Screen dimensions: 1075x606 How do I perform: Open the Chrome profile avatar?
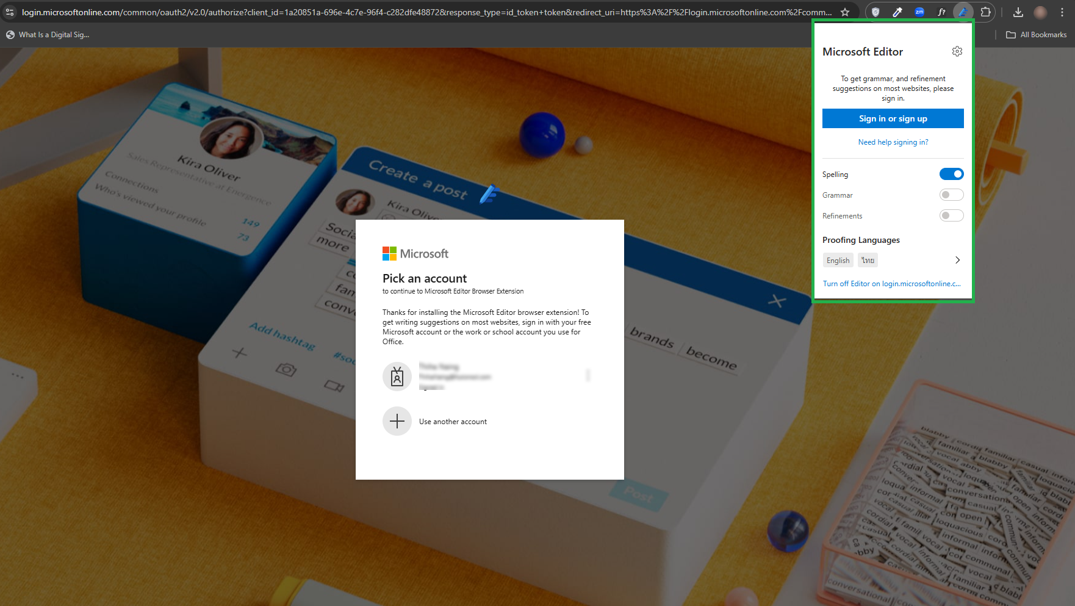tap(1040, 12)
